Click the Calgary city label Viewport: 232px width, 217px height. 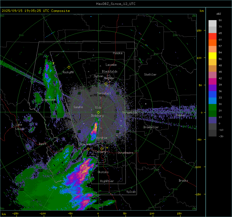[x=101, y=152]
